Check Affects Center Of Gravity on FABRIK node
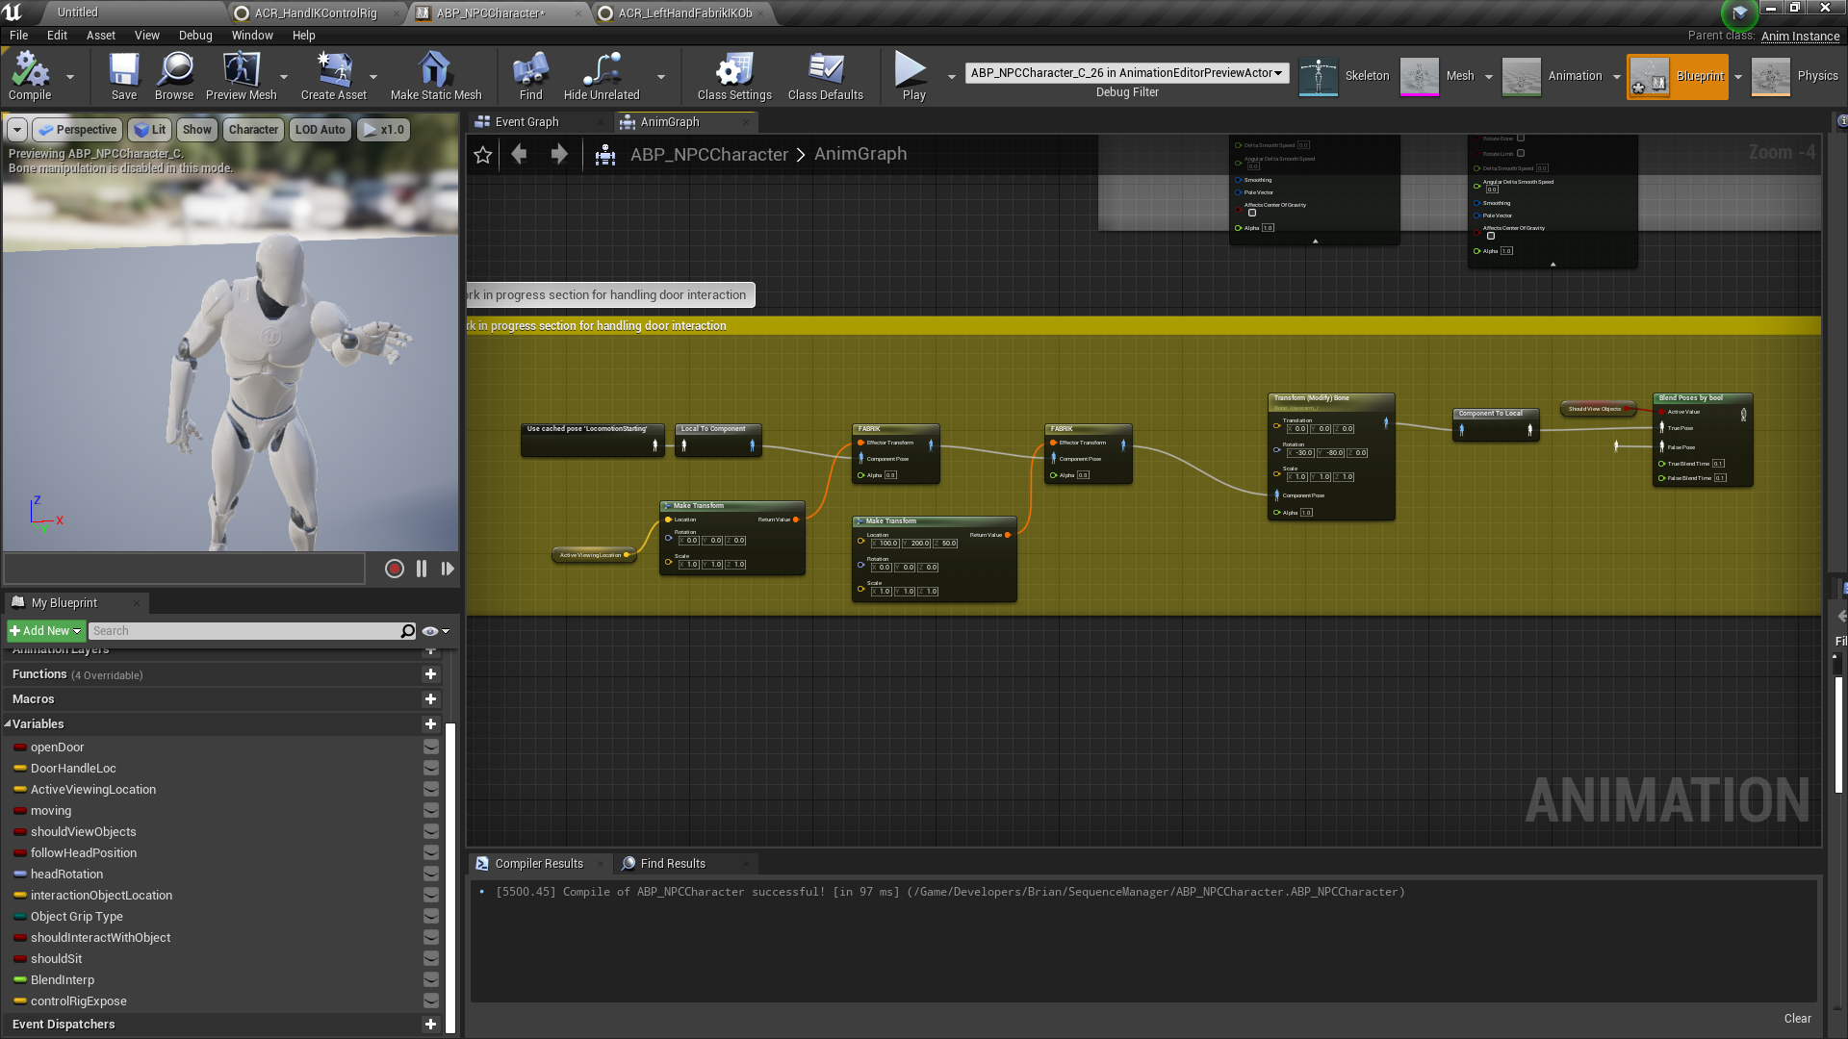The width and height of the screenshot is (1848, 1039). coord(1252,212)
